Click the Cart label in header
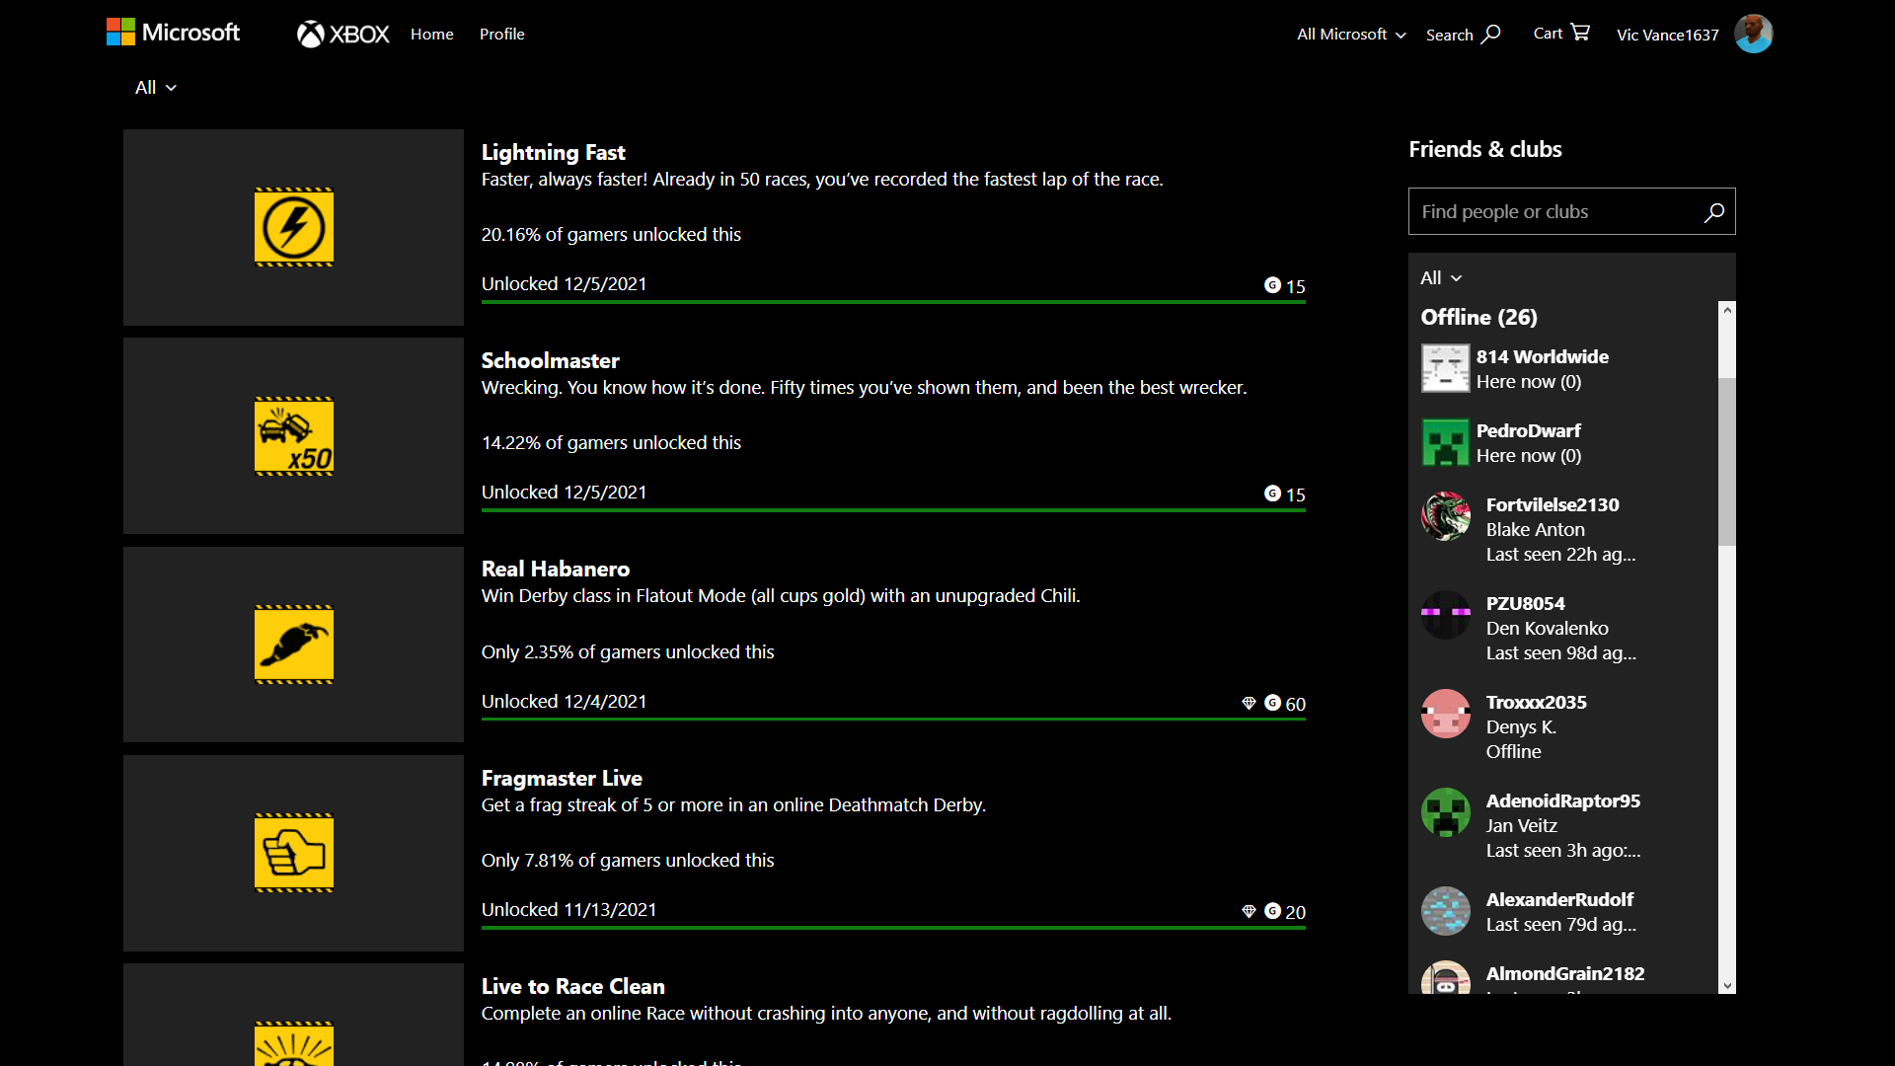Viewport: 1895px width, 1066px height. pos(1548,33)
